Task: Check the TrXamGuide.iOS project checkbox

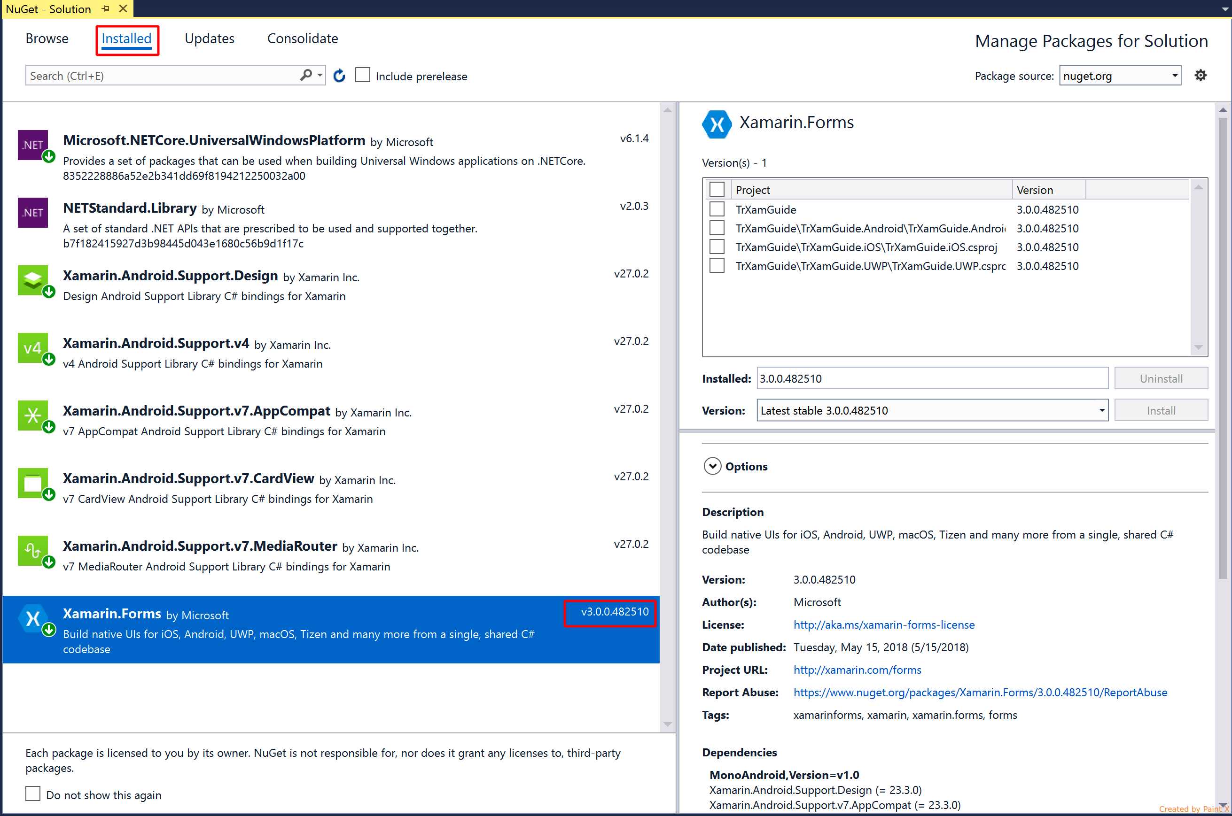Action: 717,246
